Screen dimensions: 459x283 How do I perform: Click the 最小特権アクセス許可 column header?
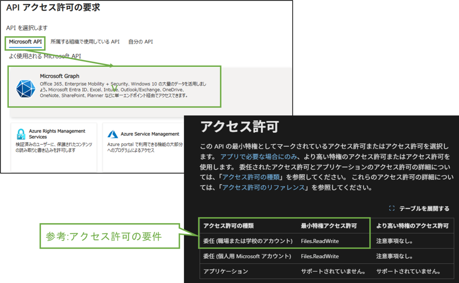[x=329, y=226]
